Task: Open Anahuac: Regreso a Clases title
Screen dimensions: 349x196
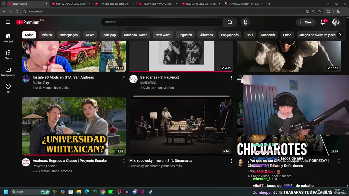Action: 70,161
